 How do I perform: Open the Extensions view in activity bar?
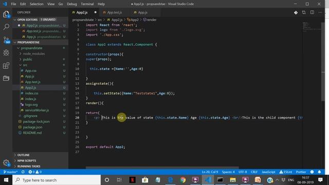(6, 65)
